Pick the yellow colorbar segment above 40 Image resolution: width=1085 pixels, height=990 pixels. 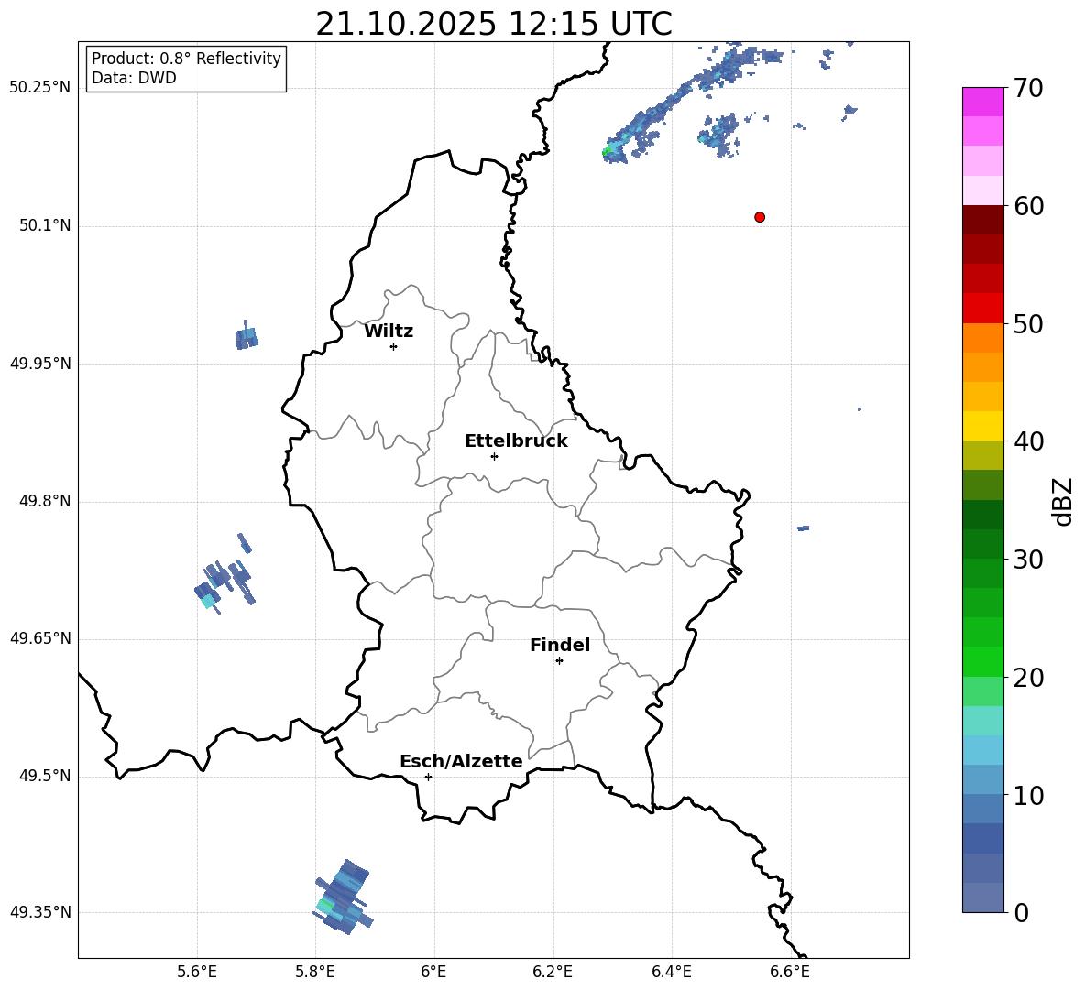click(x=982, y=426)
